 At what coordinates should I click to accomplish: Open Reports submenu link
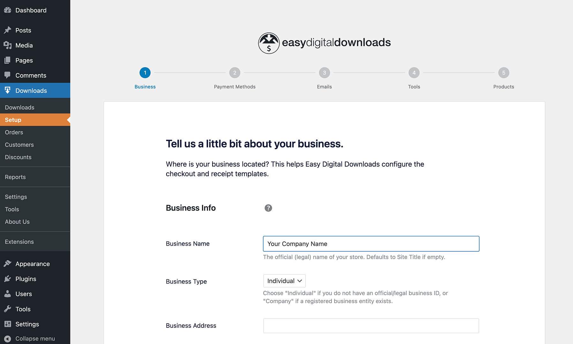click(x=35, y=177)
